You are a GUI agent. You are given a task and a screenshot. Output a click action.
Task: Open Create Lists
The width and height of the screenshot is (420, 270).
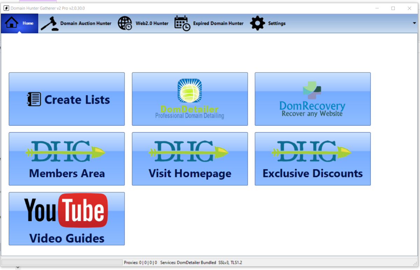(66, 99)
